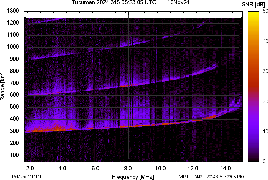The height and width of the screenshot is (180, 268).
Task: Click the 'RxMask 11111111' footer text
Action: (28, 177)
